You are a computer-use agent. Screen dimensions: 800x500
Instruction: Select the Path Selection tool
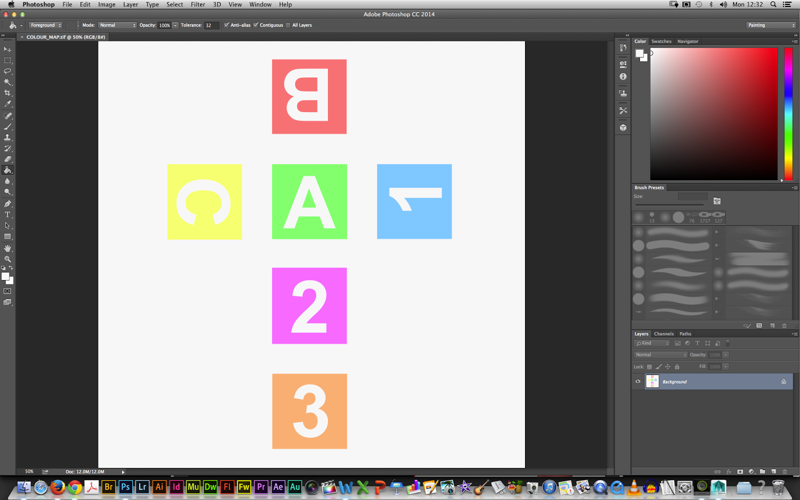click(7, 225)
